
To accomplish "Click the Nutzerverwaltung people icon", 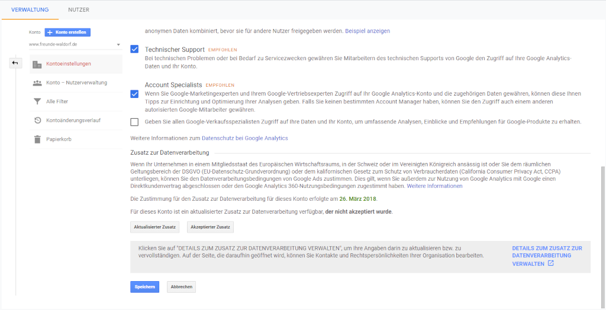I will 37,83.
